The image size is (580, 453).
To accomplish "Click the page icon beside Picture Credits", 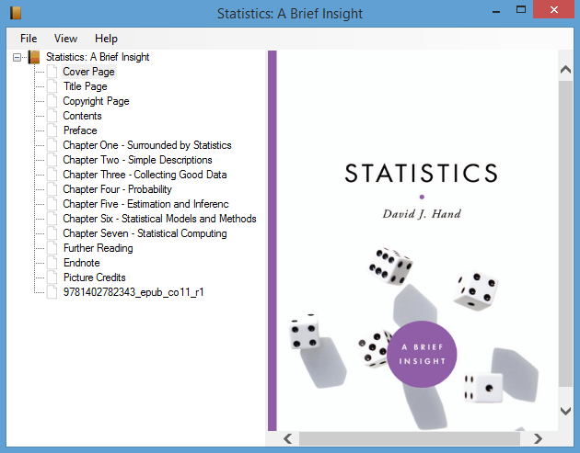I will pyautogui.click(x=52, y=277).
